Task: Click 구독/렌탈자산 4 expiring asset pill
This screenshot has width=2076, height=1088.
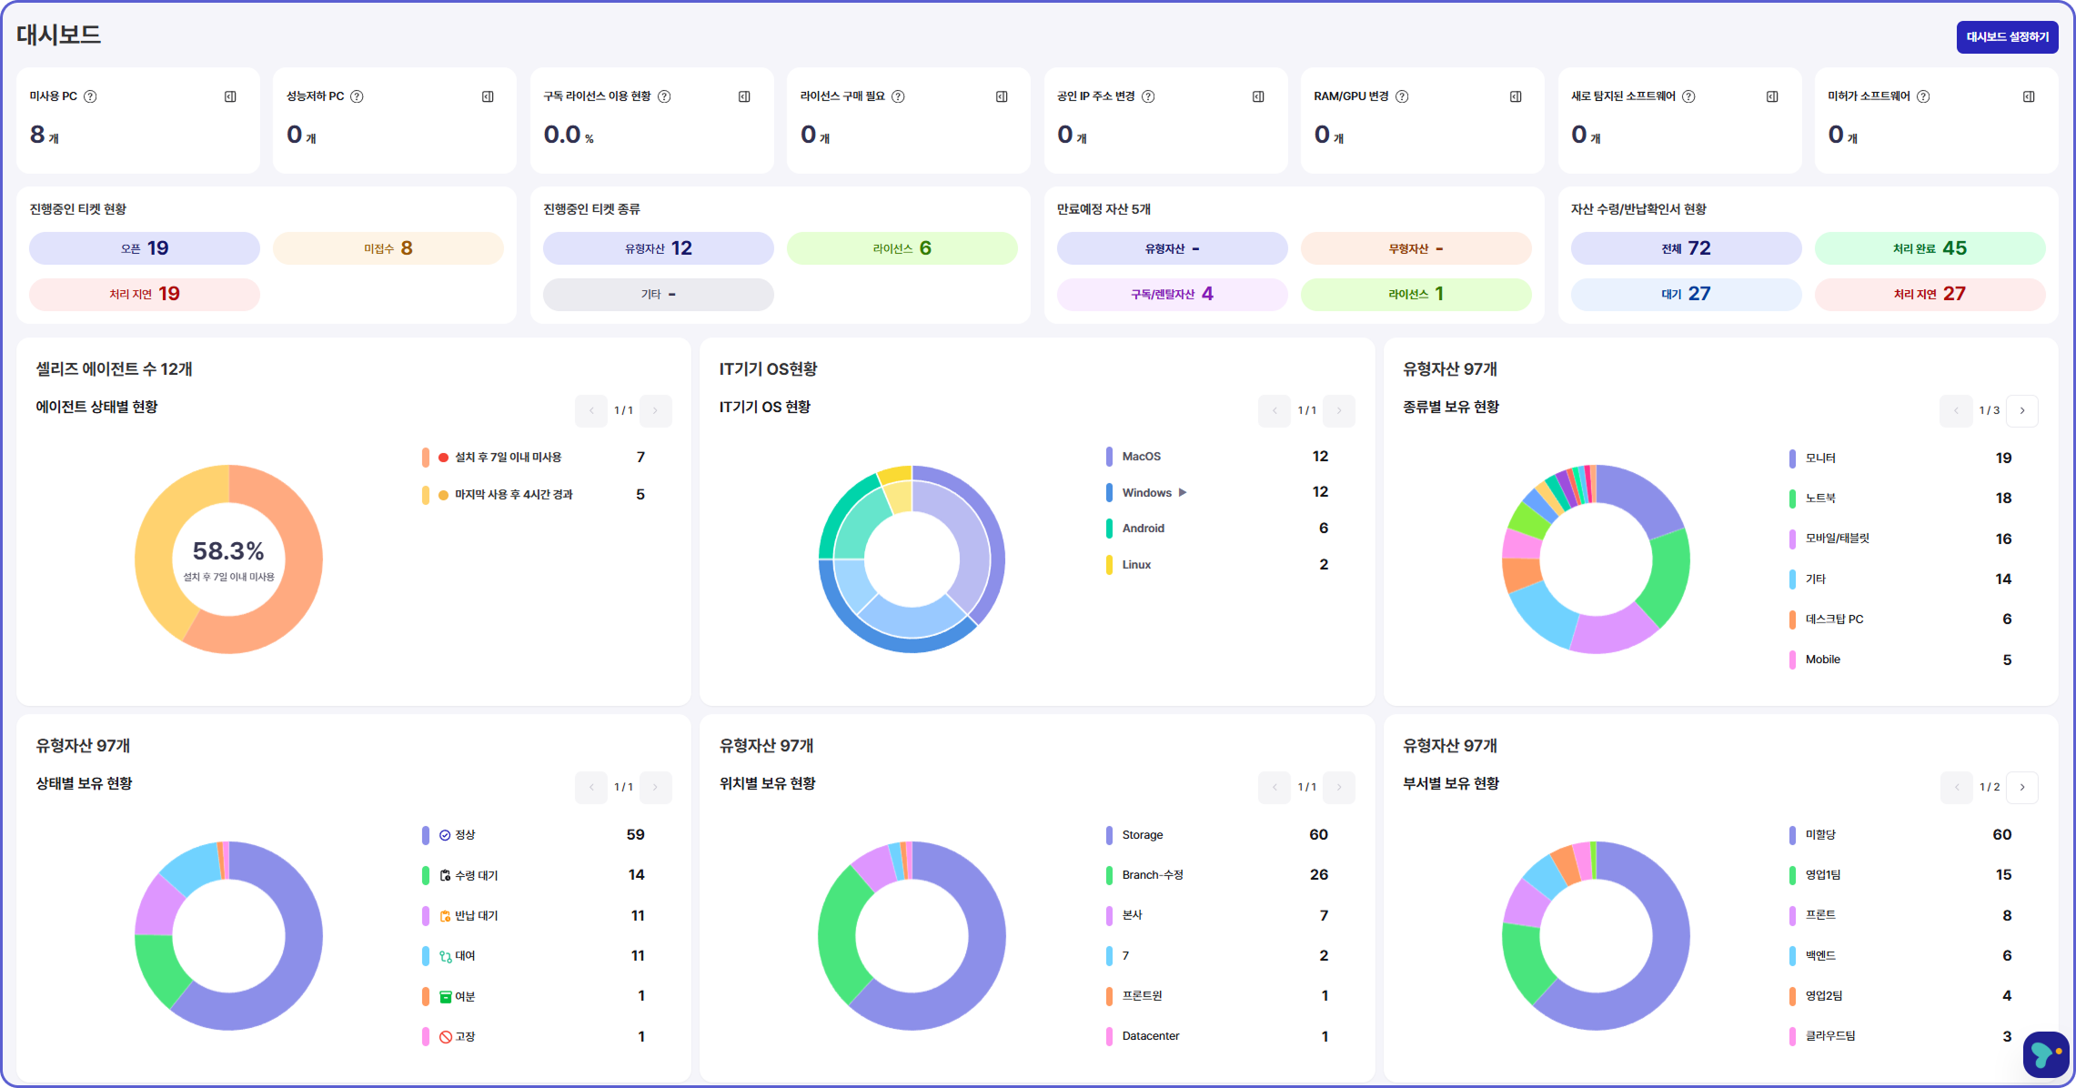Action: click(x=1172, y=294)
